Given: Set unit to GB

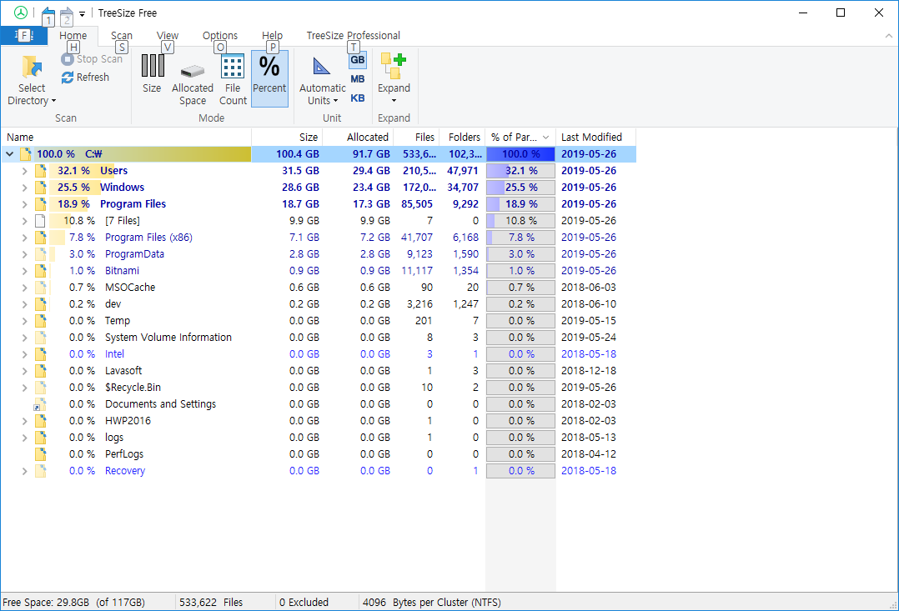Looking at the screenshot, I should 358,60.
